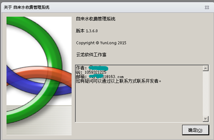Click the description box scroll up arrow

click(x=206, y=68)
